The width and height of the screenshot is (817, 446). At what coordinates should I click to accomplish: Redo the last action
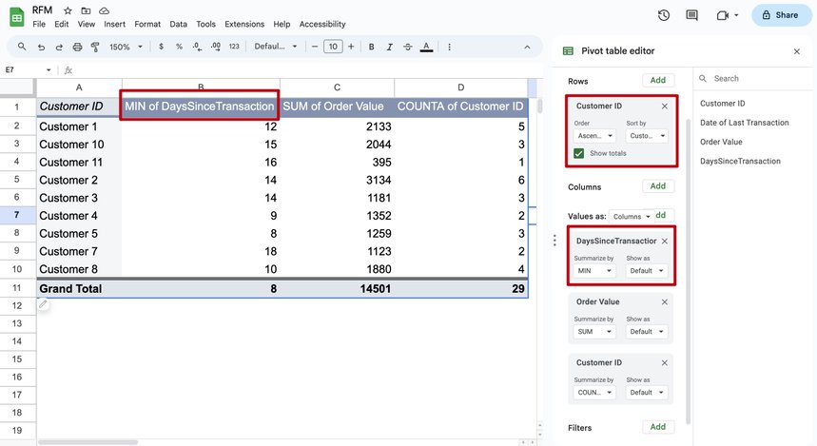coord(59,47)
